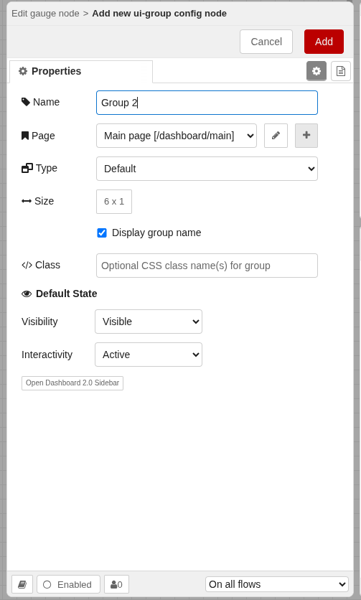361x600 pixels.
Task: Change the Interactivity dropdown from Active
Action: 149,355
